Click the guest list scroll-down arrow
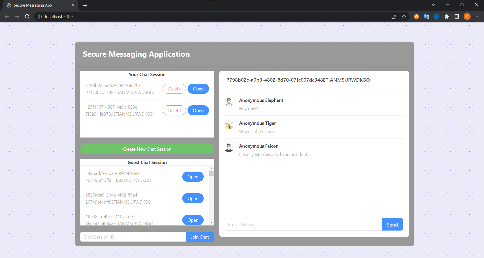484x258 pixels. (211, 222)
